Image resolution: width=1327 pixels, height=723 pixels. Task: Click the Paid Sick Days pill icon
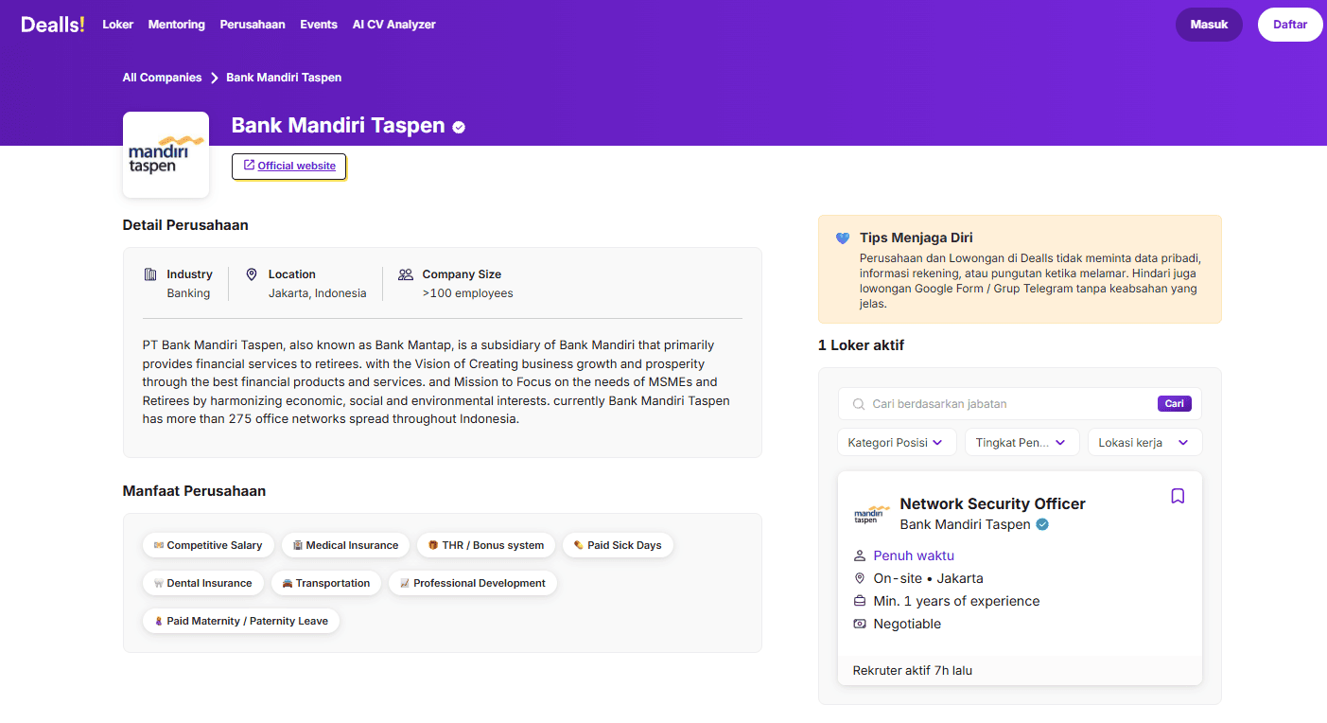click(579, 545)
